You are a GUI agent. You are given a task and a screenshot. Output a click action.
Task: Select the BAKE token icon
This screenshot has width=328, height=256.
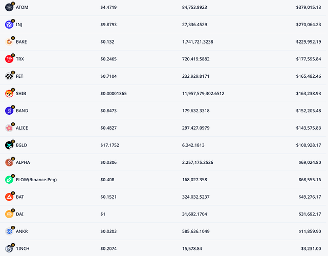tap(9, 42)
